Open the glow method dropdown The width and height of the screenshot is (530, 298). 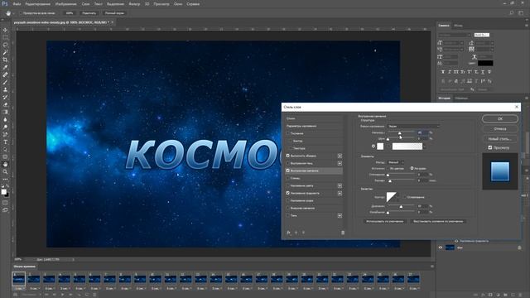(x=395, y=162)
